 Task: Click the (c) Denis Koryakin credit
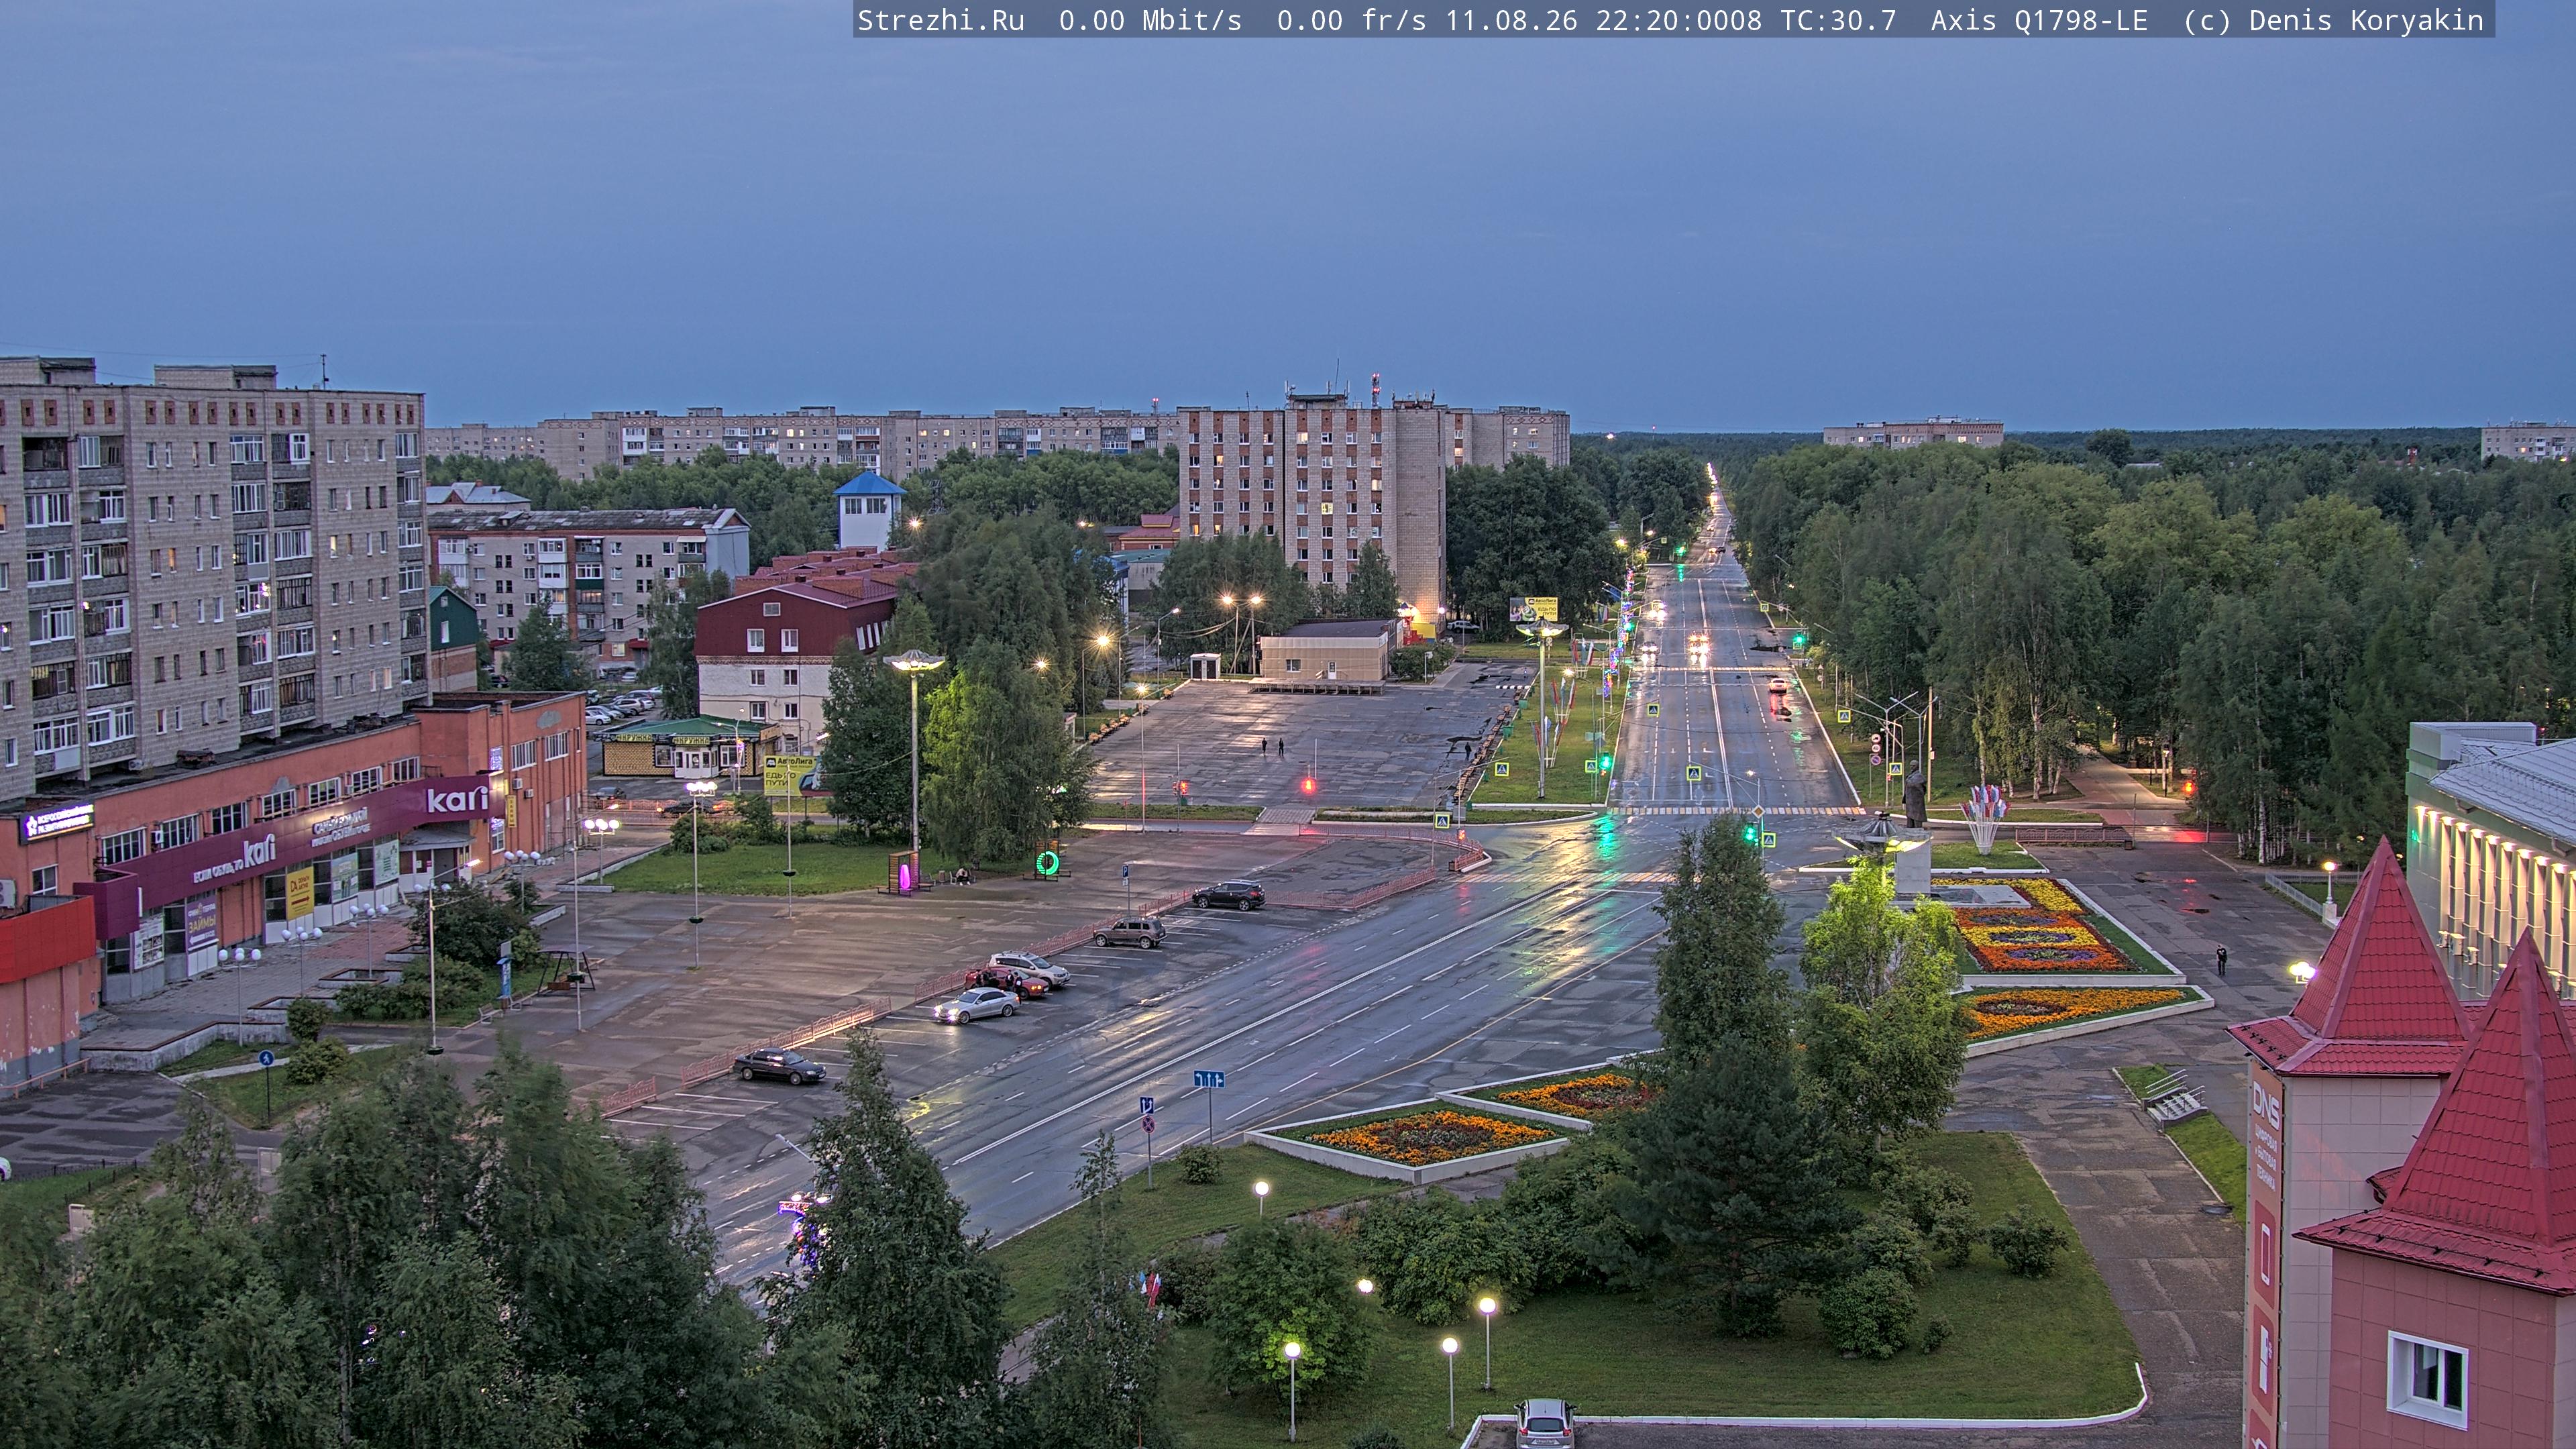pos(2333,21)
